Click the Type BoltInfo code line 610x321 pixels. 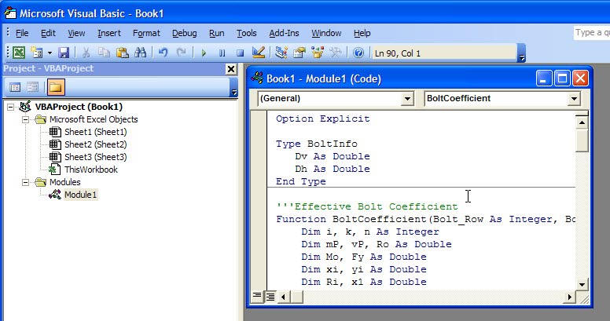point(316,144)
